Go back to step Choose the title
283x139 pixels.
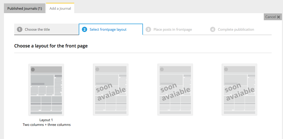tap(46, 29)
